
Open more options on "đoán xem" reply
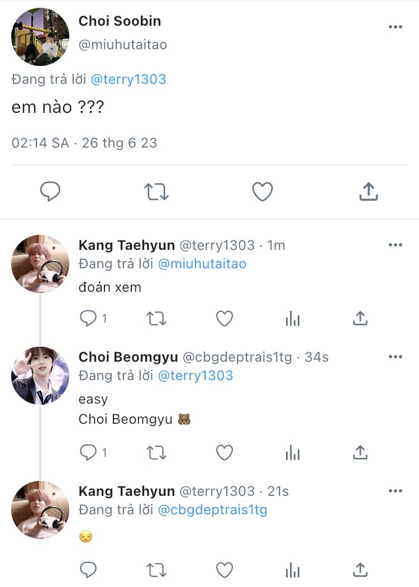point(395,245)
